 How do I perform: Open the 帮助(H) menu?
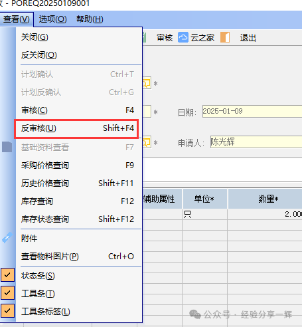(90, 19)
